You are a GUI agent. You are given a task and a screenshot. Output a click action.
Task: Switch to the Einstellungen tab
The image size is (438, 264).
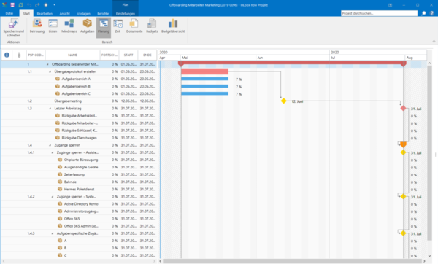(x=126, y=13)
